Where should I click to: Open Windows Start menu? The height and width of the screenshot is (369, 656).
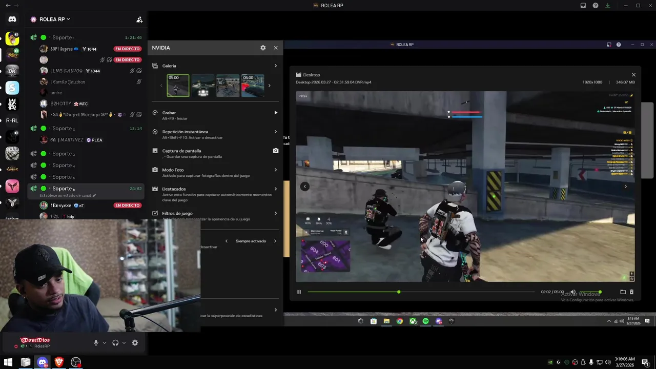coord(8,362)
